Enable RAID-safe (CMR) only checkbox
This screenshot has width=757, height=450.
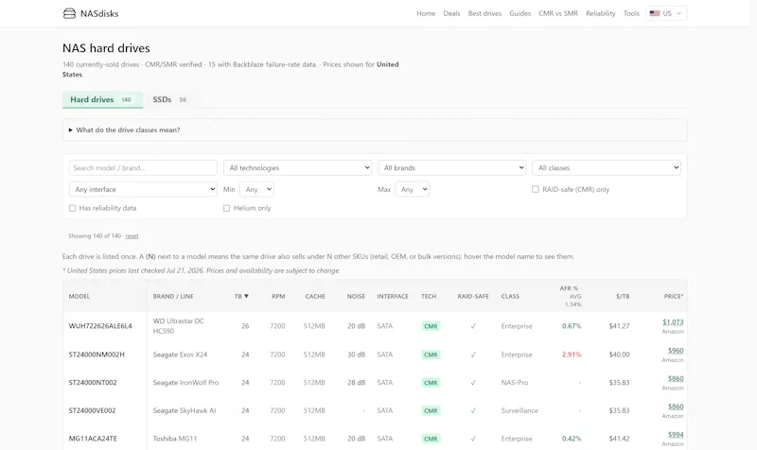[536, 190]
